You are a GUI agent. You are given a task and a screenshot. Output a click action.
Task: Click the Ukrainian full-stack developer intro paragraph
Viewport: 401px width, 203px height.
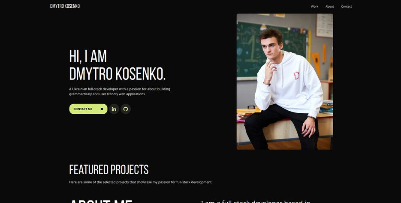click(120, 91)
